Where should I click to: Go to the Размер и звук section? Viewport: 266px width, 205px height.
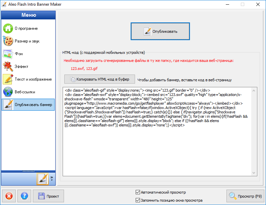pyautogui.click(x=28, y=41)
